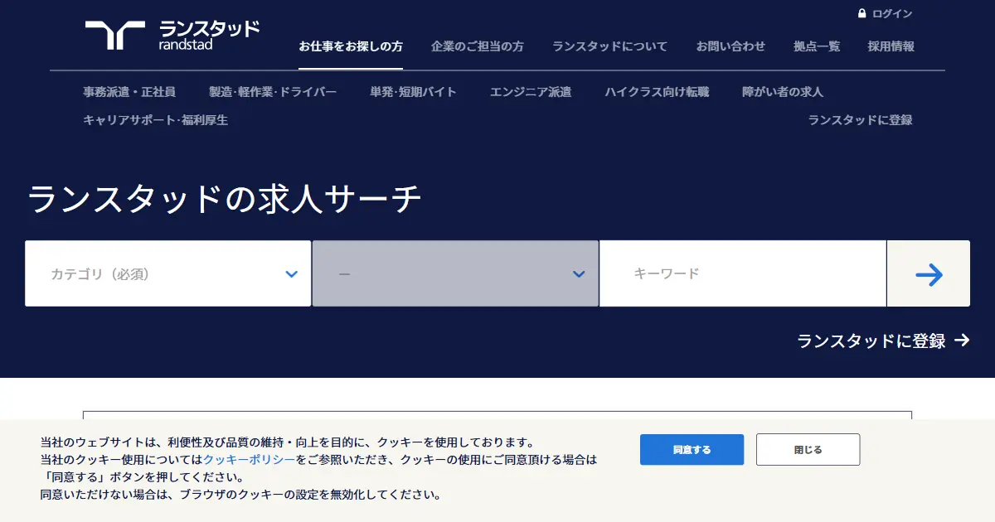
Task: Open the ログイン link
Action: pos(892,13)
